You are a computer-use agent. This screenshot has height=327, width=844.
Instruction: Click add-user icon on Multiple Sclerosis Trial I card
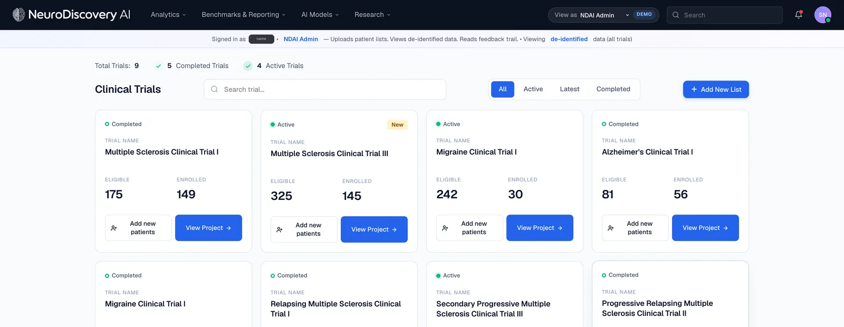pos(114,228)
